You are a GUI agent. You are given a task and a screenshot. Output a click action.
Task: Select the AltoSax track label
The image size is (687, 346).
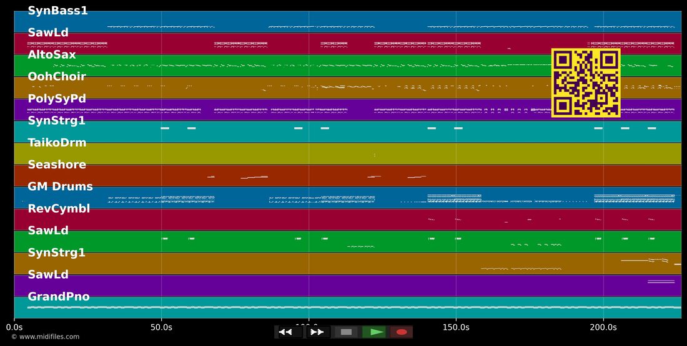tap(52, 55)
